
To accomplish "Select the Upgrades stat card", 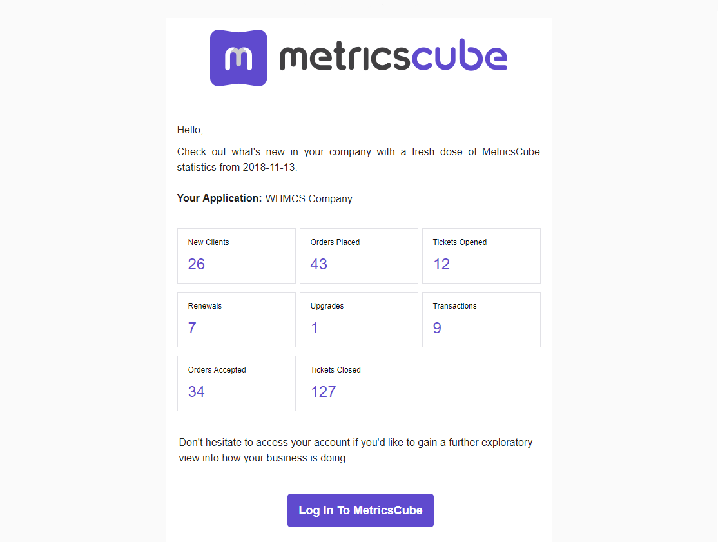I will coord(358,320).
